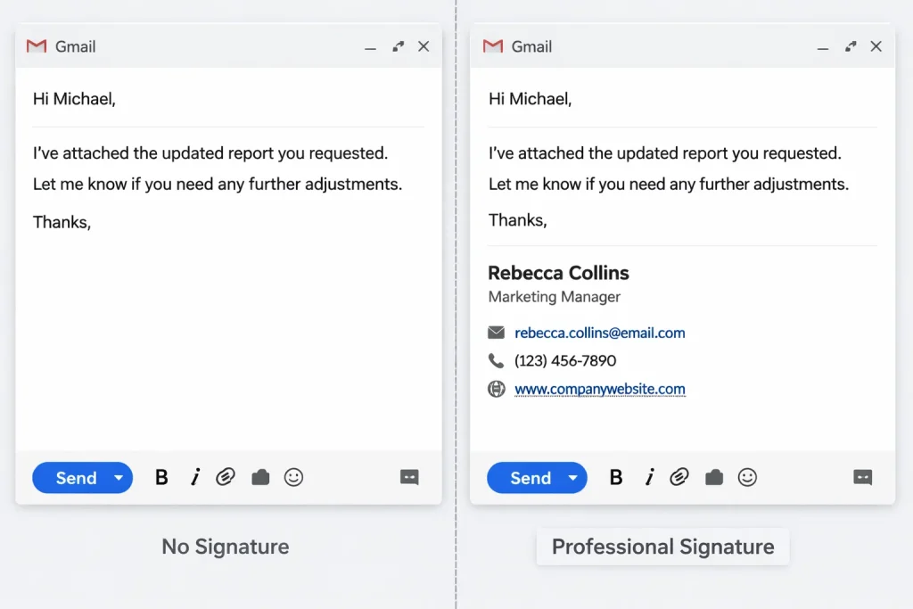Click far-right toolbar icon in No Signature email
913x609 pixels.
409,478
